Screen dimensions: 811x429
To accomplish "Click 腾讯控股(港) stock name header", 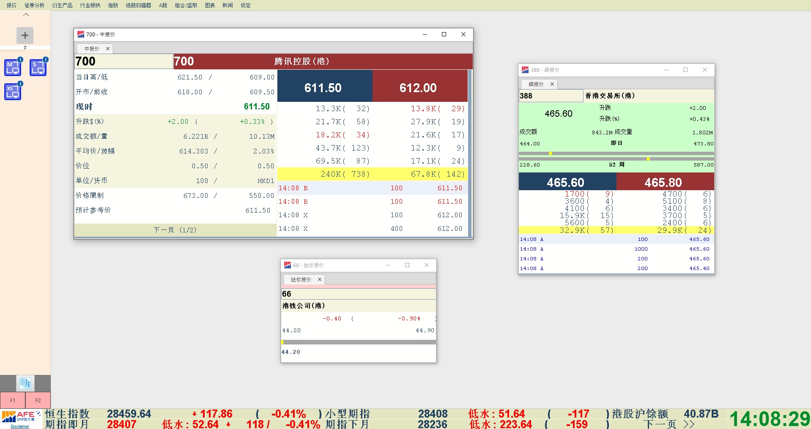I will coord(301,61).
